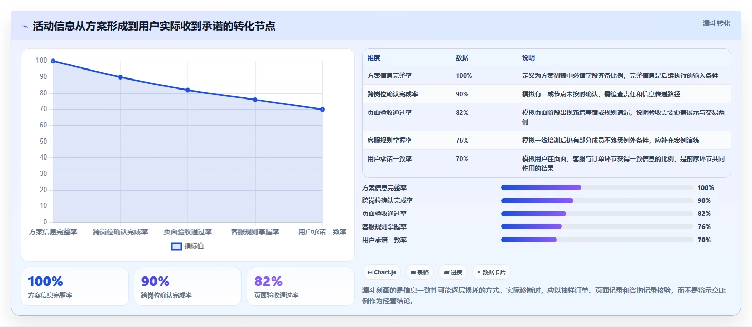Click the description starting 模拟页面阶段出现新增差错
The image size is (752, 327).
pyautogui.click(x=623, y=117)
